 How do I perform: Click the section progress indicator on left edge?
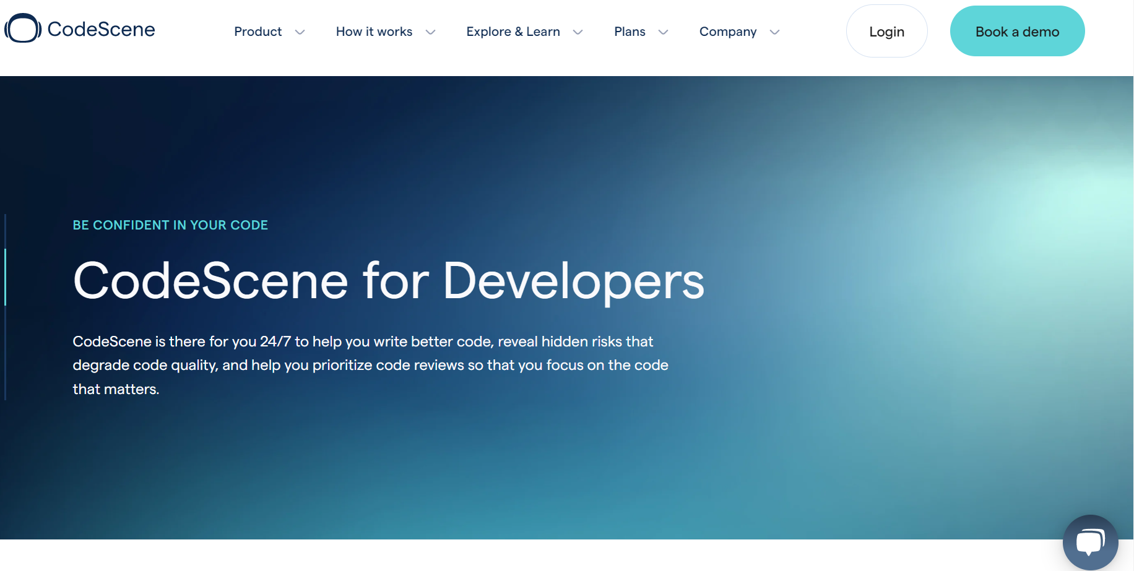click(x=5, y=277)
